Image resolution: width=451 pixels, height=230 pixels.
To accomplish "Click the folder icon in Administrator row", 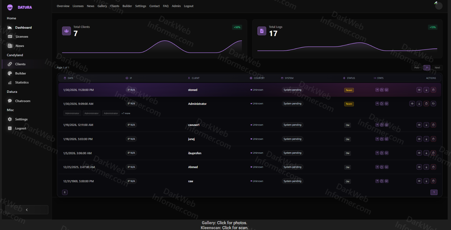I will point(433,104).
